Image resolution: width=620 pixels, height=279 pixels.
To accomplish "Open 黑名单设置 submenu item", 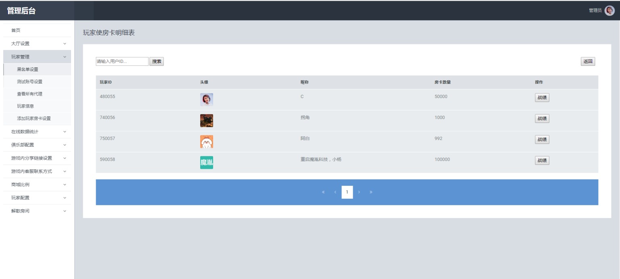I will pos(27,69).
